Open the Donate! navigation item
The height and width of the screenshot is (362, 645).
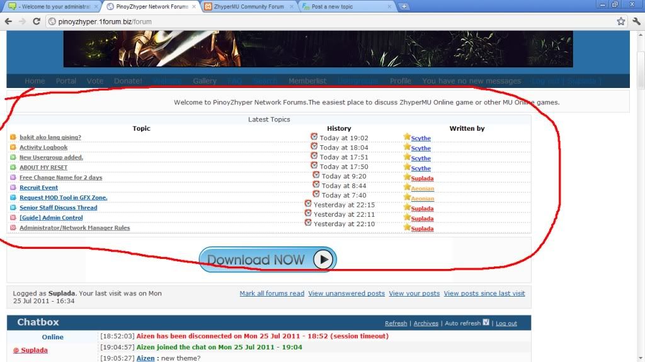[x=128, y=81]
